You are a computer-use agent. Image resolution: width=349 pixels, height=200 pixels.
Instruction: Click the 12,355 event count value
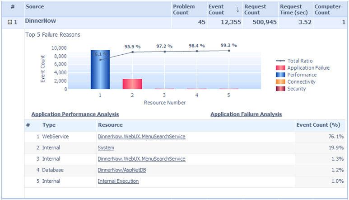(x=231, y=22)
